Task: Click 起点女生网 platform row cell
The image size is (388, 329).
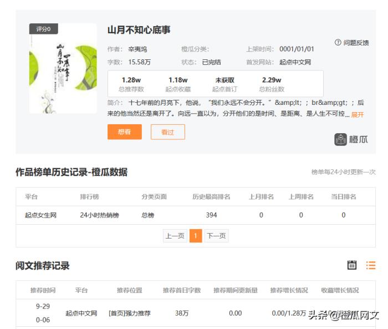Action: 40,215
